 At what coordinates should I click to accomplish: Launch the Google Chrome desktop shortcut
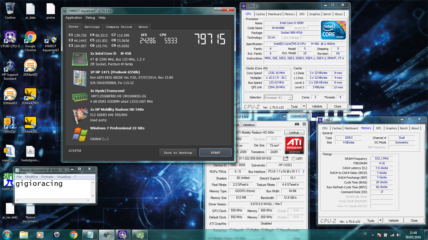(30, 41)
